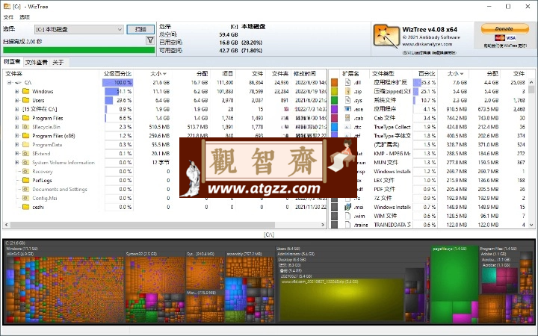
Task: Sort folders by 大小 column header
Action: 158,74
